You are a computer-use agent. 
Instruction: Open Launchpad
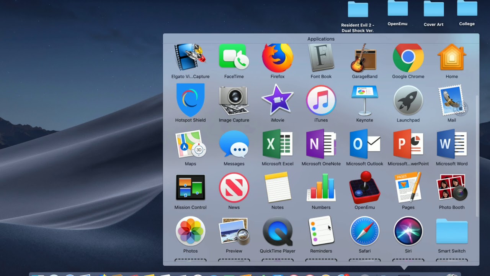pos(408,100)
